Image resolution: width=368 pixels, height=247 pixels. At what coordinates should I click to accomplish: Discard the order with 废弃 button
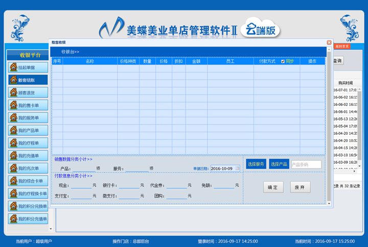click(300, 187)
